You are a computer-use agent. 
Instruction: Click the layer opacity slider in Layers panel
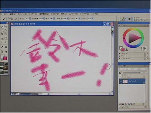[132, 73]
